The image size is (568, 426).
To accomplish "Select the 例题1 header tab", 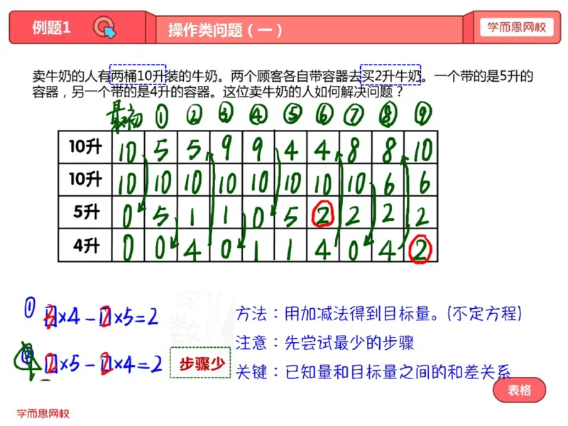I will click(x=77, y=28).
